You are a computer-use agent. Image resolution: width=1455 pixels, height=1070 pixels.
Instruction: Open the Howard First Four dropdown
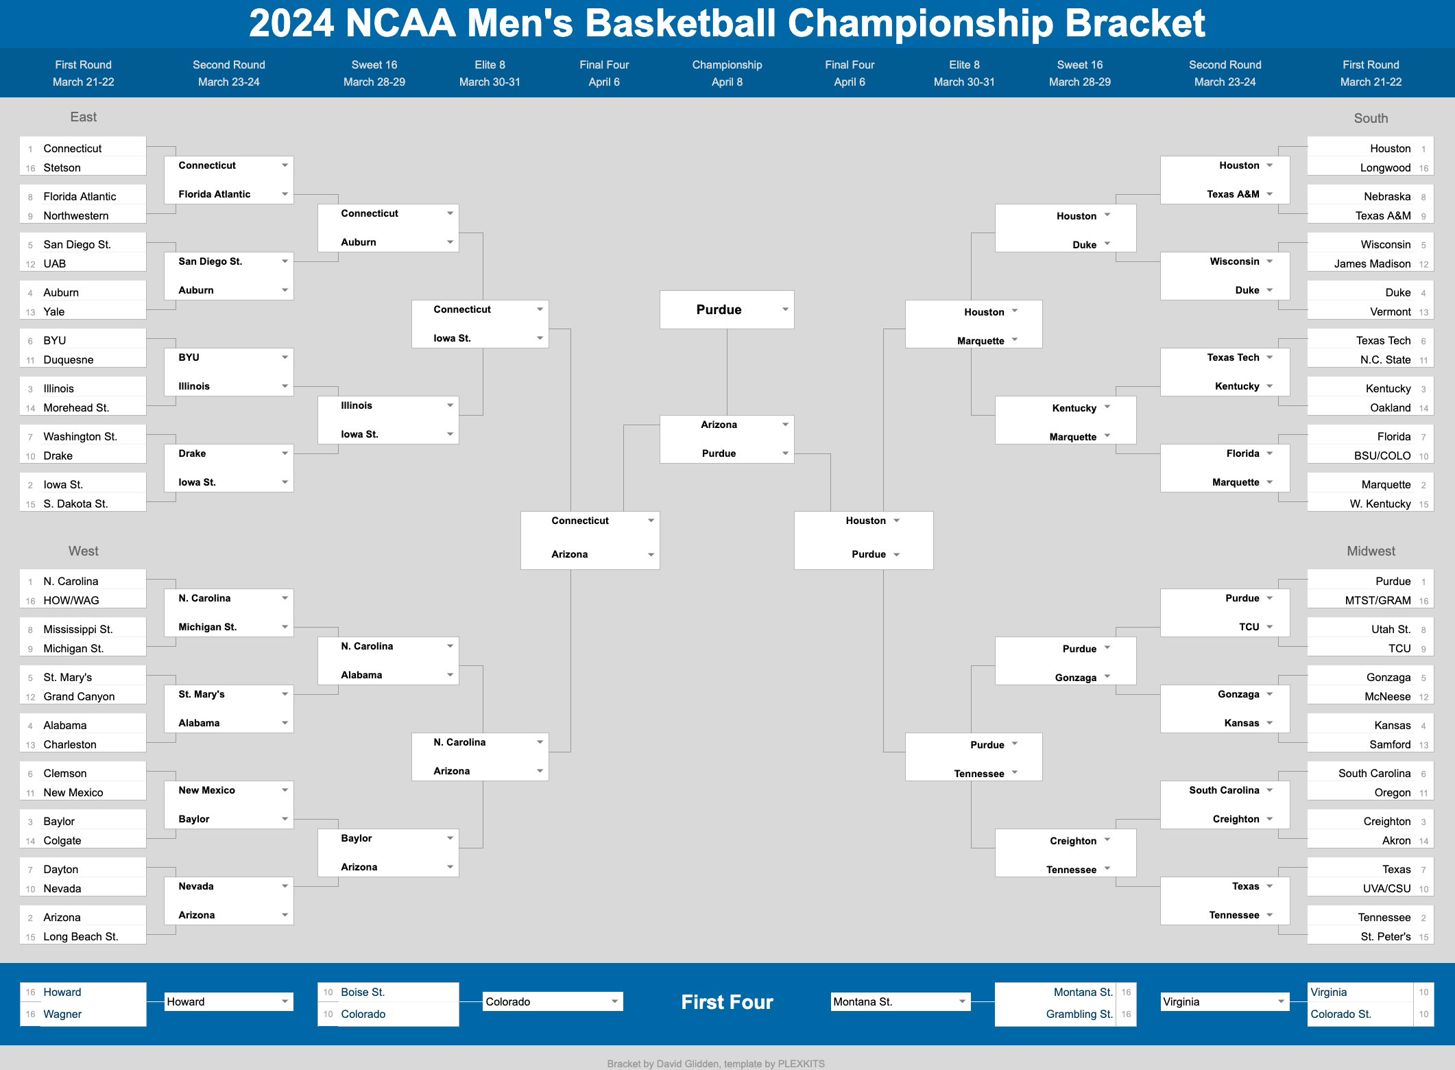[284, 1001]
